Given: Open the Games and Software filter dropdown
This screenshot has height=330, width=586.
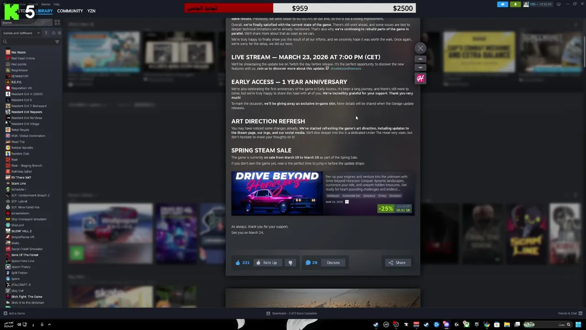Looking at the screenshot, I should pyautogui.click(x=21, y=33).
